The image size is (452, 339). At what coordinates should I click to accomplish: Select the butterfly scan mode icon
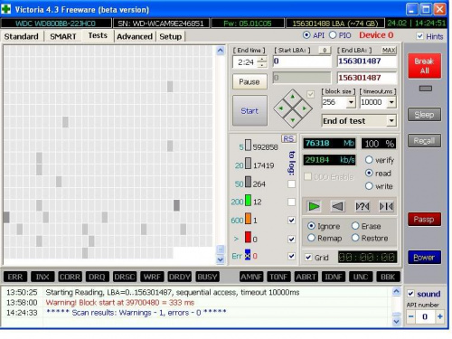tap(386, 207)
